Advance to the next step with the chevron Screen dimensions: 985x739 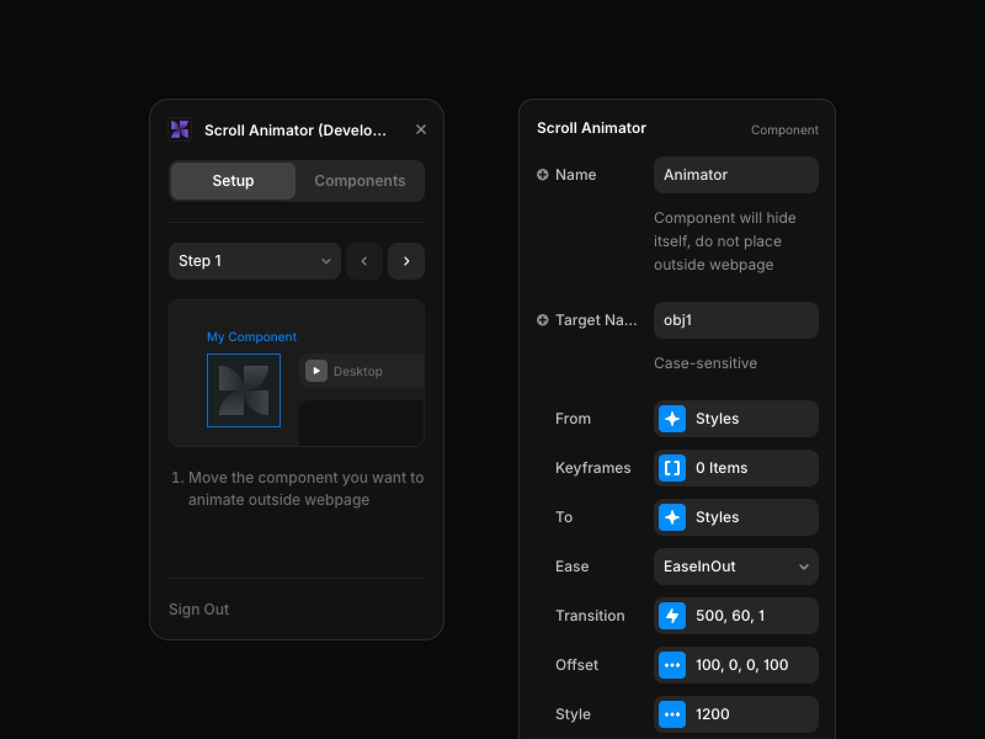(406, 261)
